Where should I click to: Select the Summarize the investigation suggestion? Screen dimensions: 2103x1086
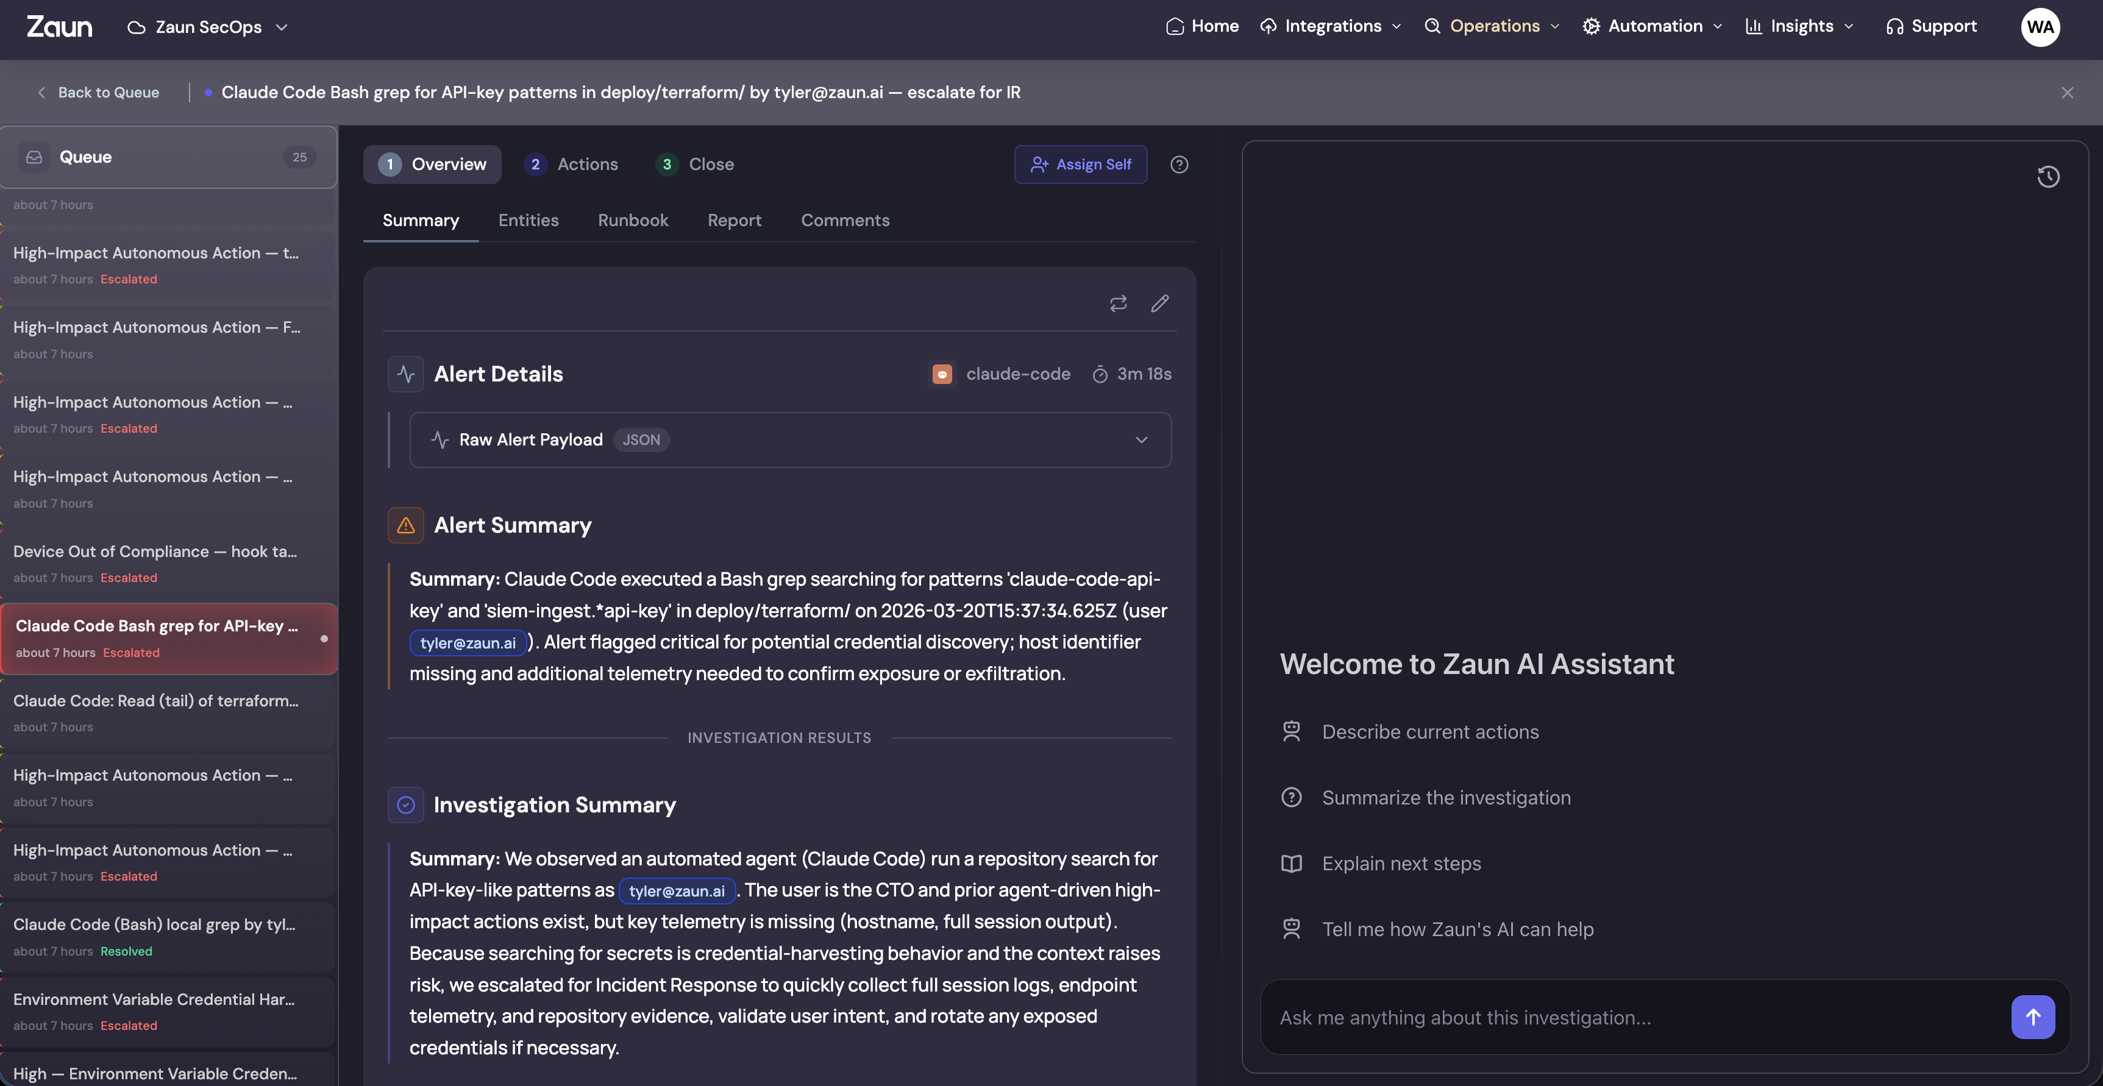coord(1446,797)
